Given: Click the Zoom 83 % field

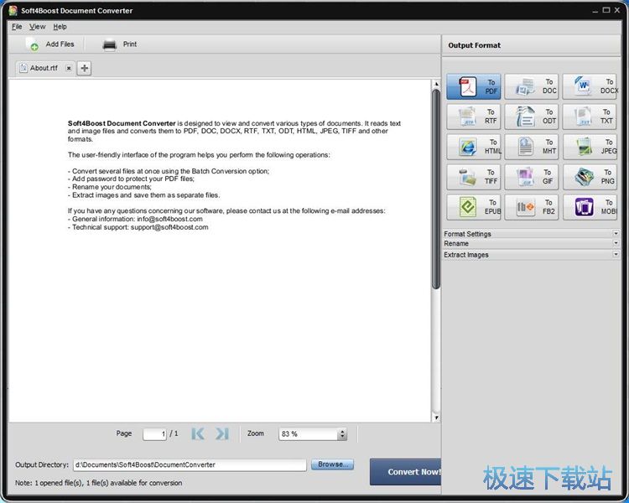Looking at the screenshot, I should pyautogui.click(x=309, y=434).
